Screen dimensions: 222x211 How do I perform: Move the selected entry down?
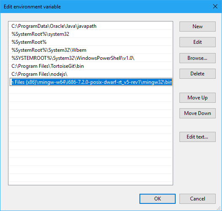(x=198, y=113)
